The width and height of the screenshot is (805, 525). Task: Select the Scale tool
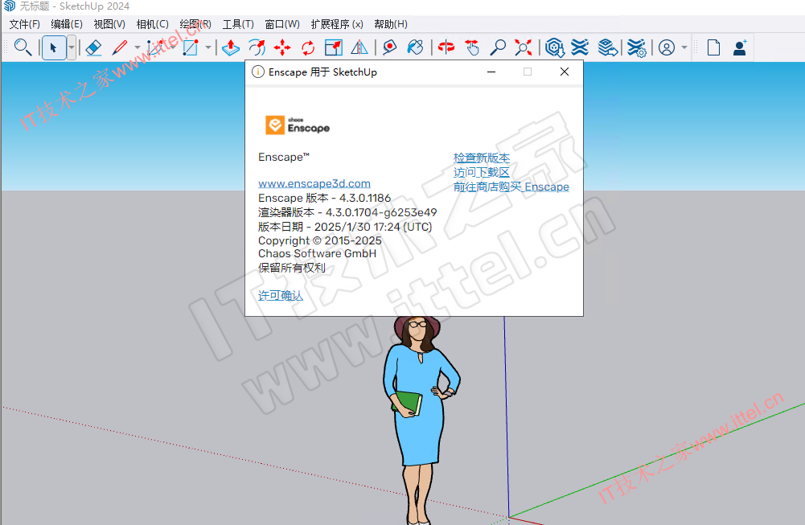point(334,47)
